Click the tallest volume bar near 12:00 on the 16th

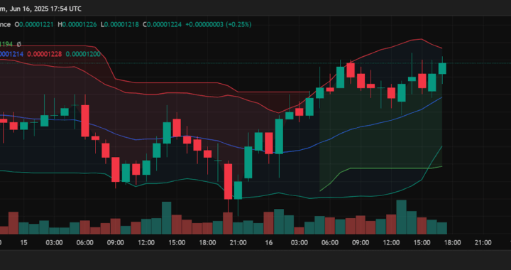[401, 217]
